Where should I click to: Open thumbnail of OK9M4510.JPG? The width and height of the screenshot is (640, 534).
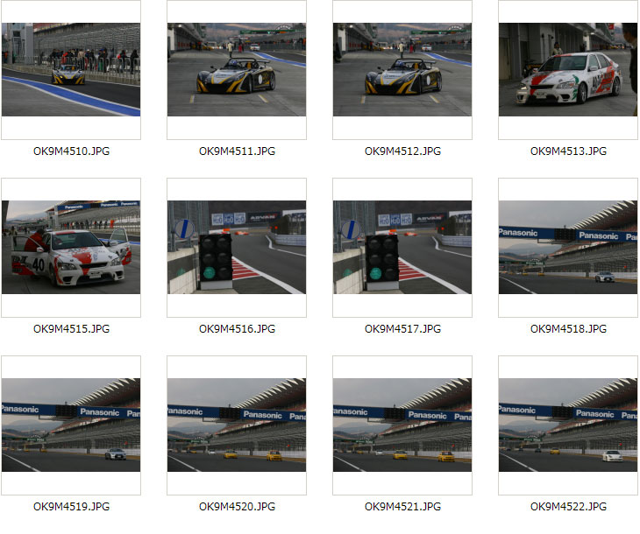coord(71,70)
